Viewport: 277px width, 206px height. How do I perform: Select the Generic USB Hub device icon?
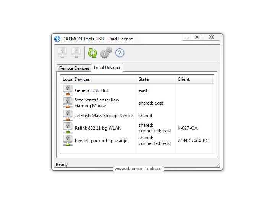click(68, 90)
